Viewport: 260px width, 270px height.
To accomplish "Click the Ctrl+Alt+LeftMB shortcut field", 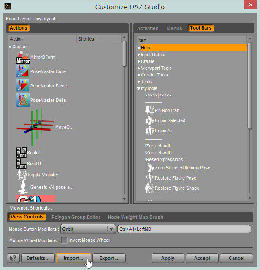I will 184,229.
